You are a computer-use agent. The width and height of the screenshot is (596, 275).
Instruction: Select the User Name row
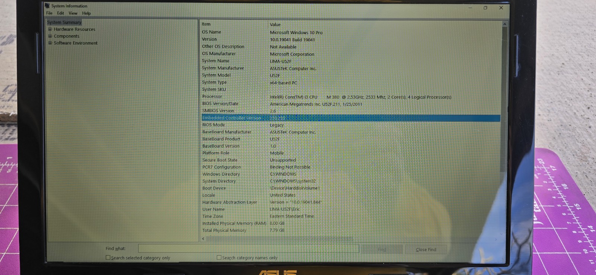350,209
